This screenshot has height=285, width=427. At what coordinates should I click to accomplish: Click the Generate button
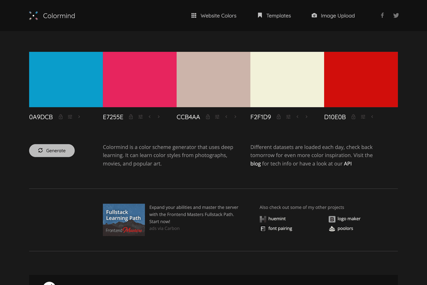(x=52, y=151)
